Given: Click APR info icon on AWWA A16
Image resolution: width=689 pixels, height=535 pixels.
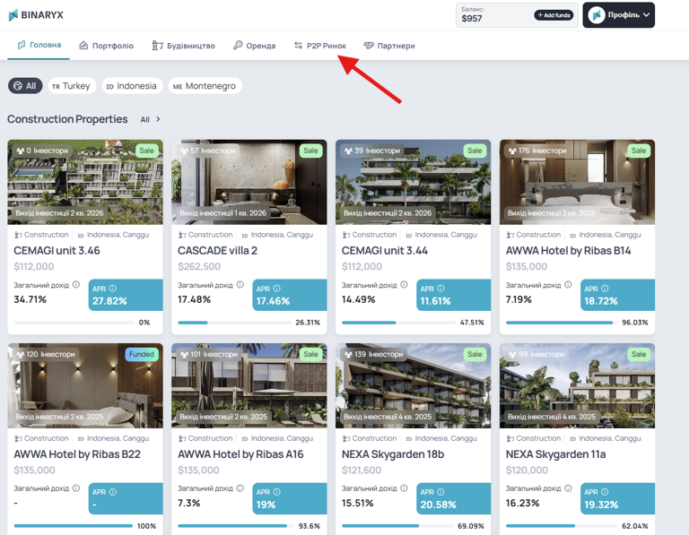Looking at the screenshot, I should (277, 492).
